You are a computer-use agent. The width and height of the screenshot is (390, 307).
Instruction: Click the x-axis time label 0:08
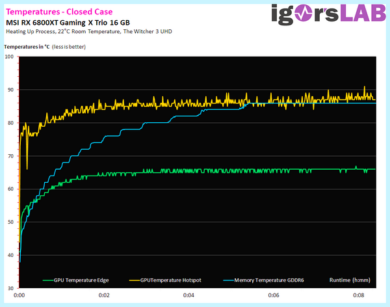click(358, 295)
